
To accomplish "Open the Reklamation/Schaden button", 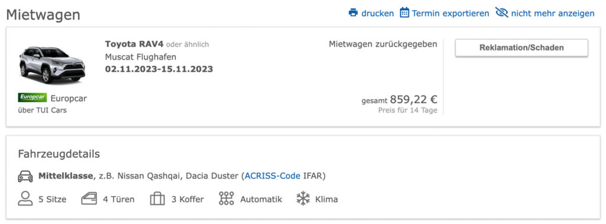I will [521, 48].
